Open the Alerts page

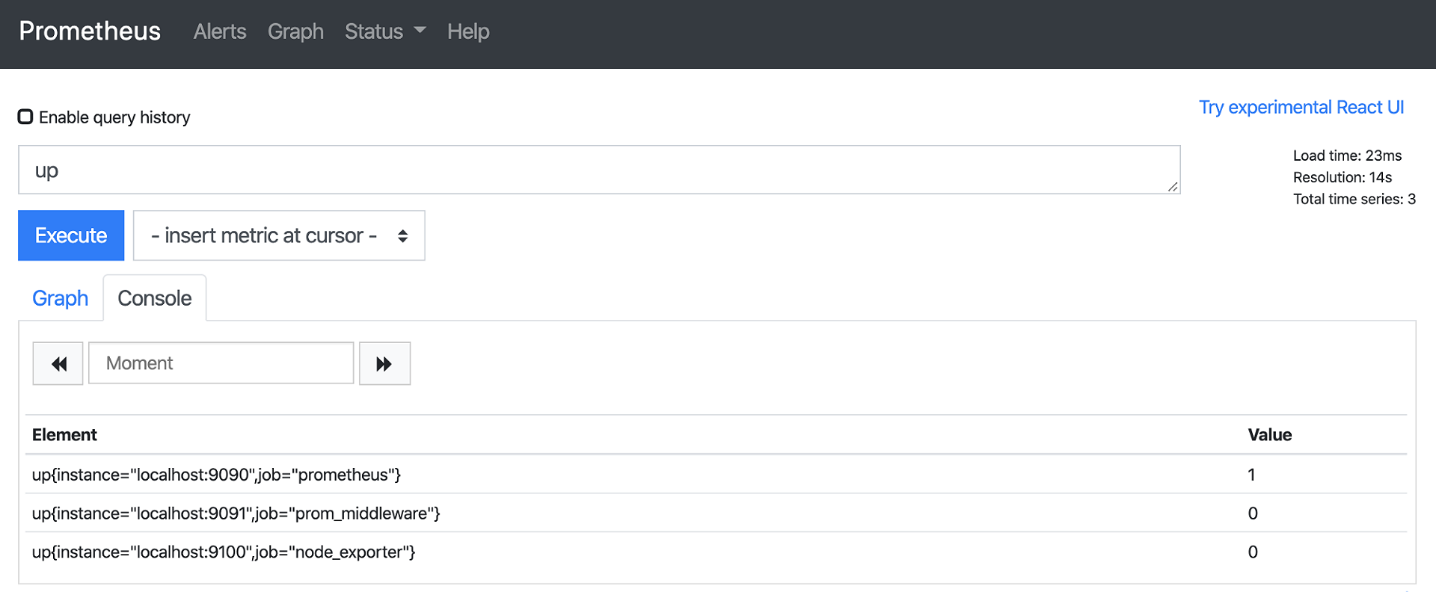[219, 31]
